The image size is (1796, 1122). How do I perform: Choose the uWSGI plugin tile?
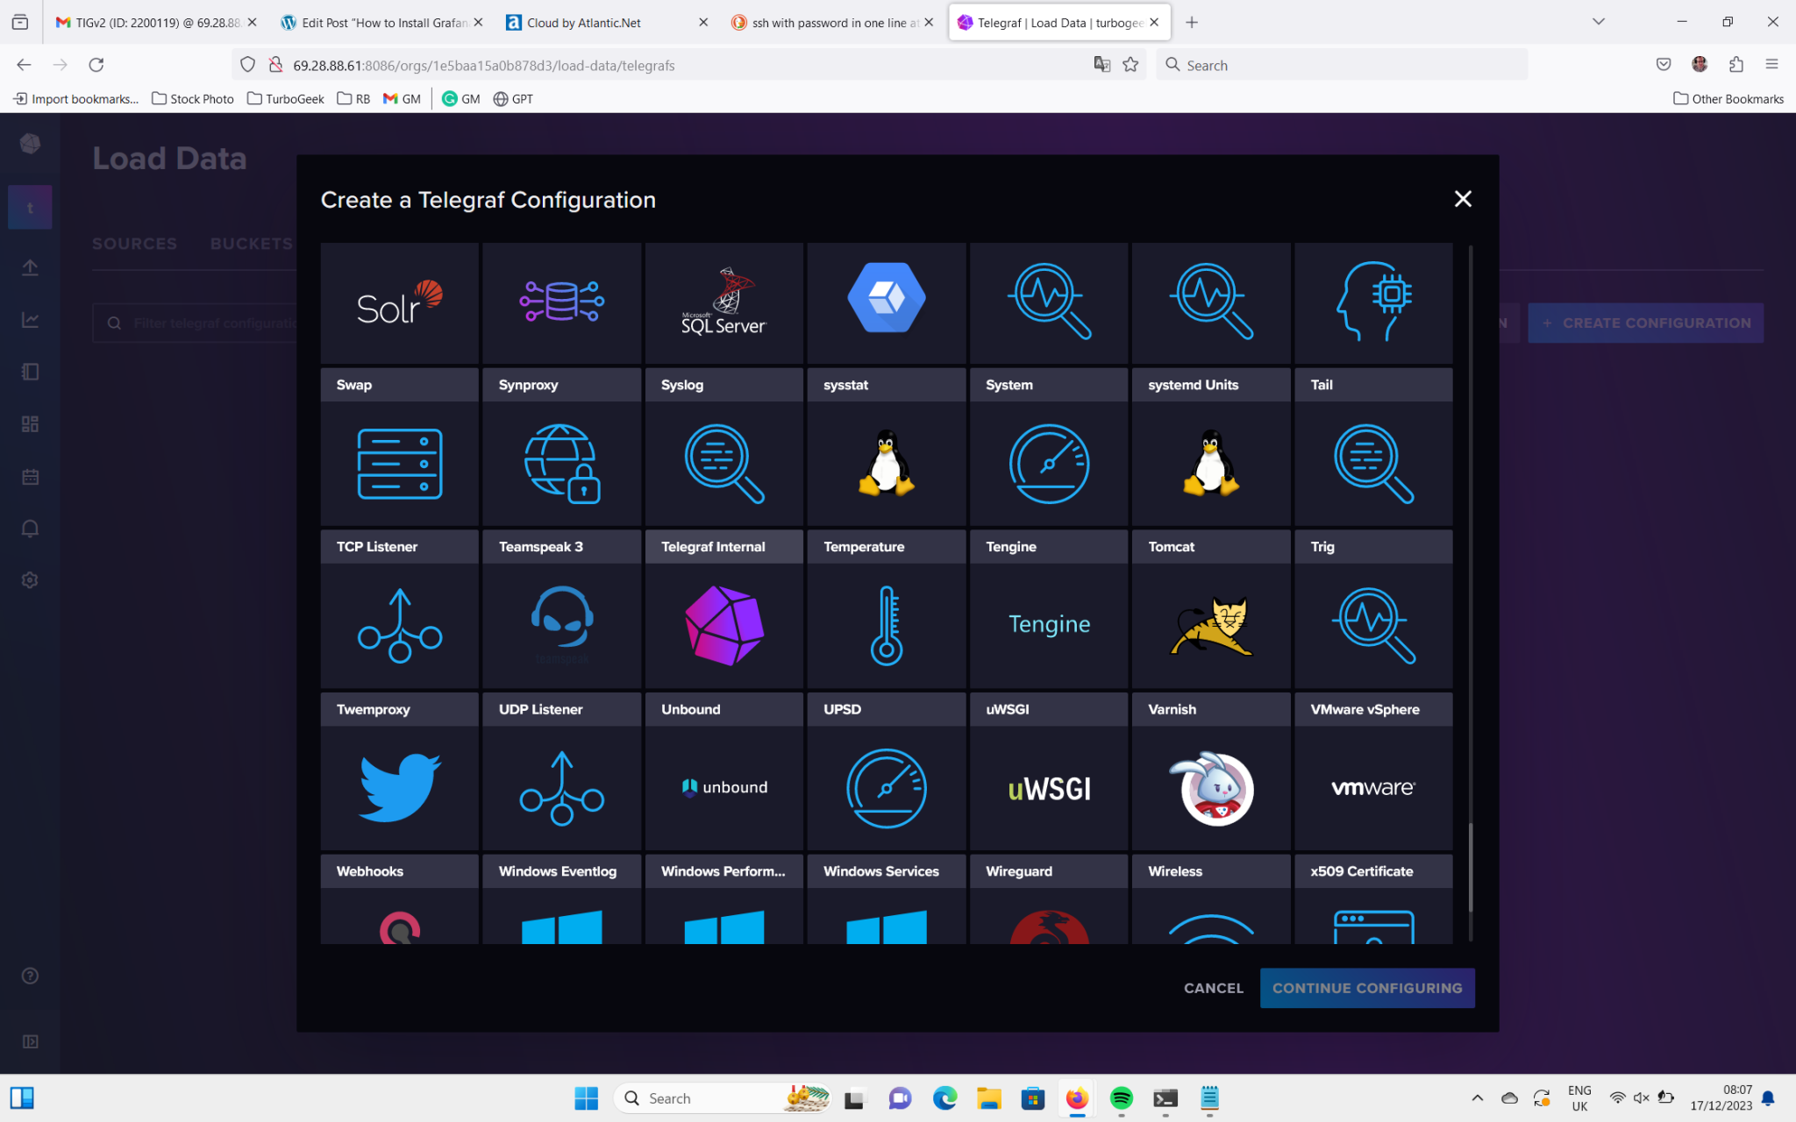[1048, 787]
